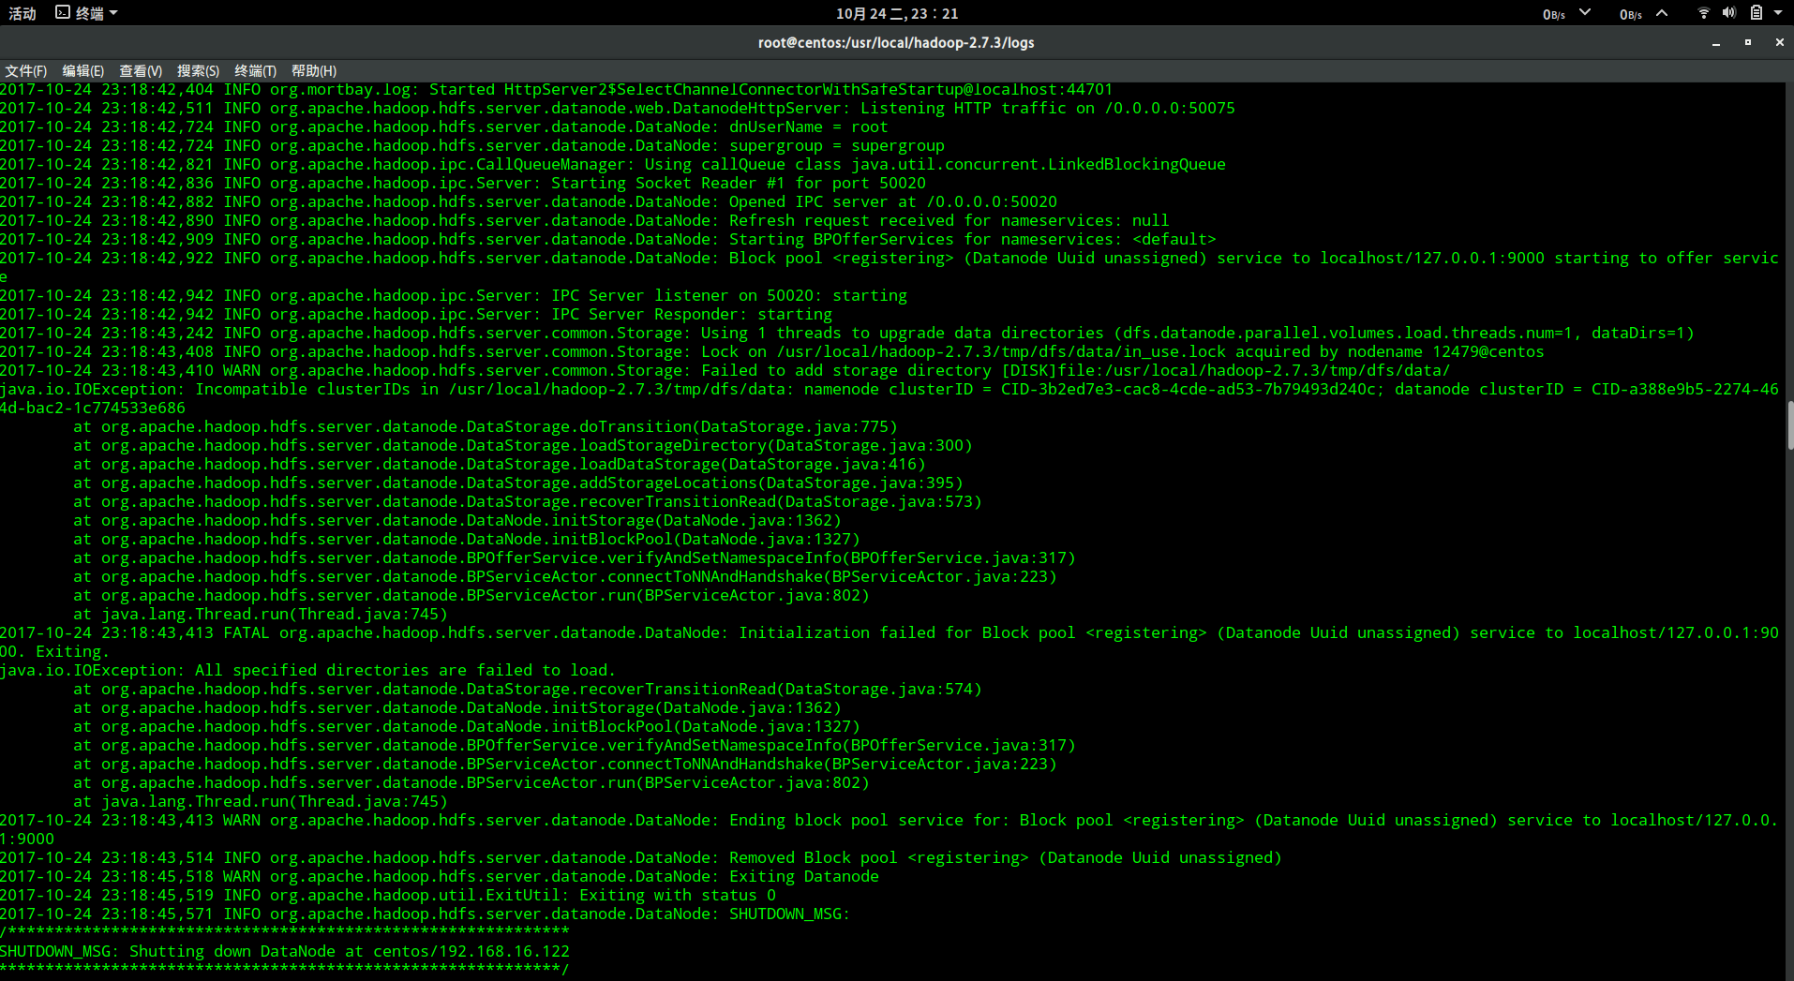
Task: Expand the upload speed chevron indicator
Action: tap(1664, 12)
